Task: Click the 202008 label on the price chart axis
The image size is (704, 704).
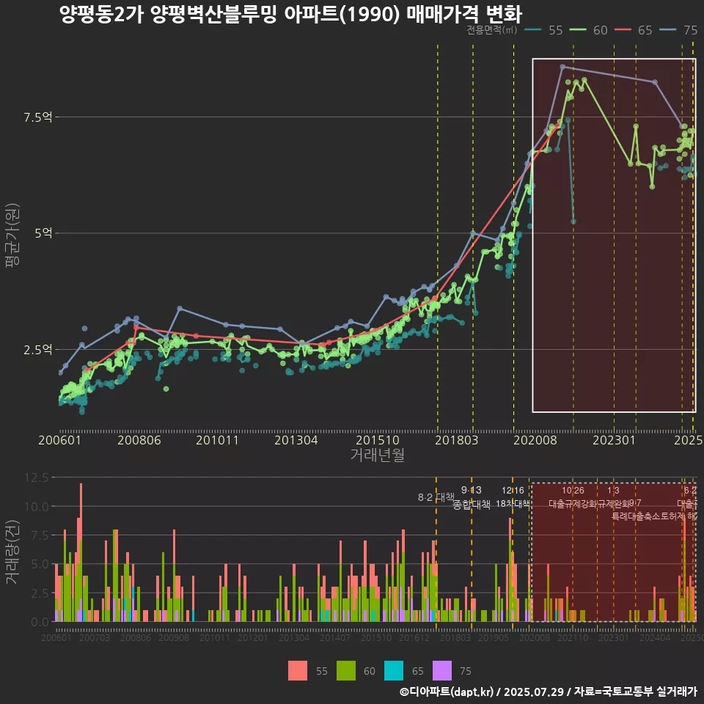Action: 535,440
